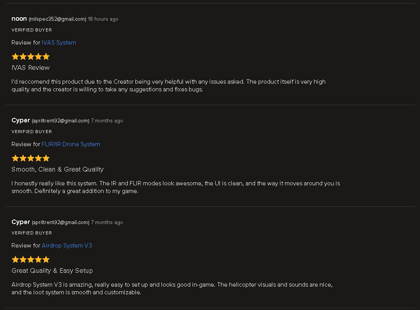Image resolution: width=420 pixels, height=310 pixels.
Task: Open the Airdrop System V3 product link
Action: (67, 246)
